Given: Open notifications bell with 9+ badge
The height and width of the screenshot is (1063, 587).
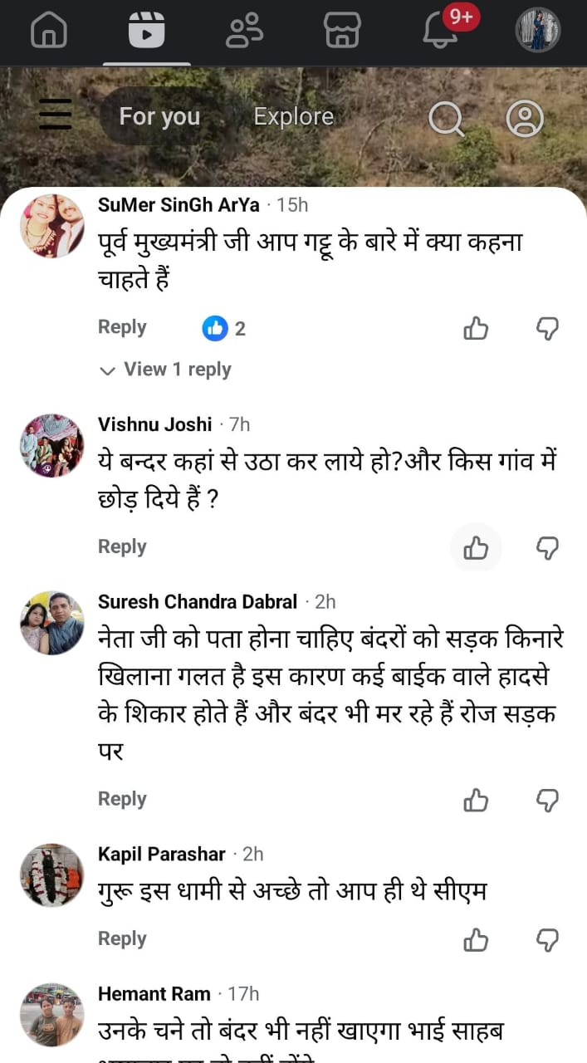Looking at the screenshot, I should [442, 31].
